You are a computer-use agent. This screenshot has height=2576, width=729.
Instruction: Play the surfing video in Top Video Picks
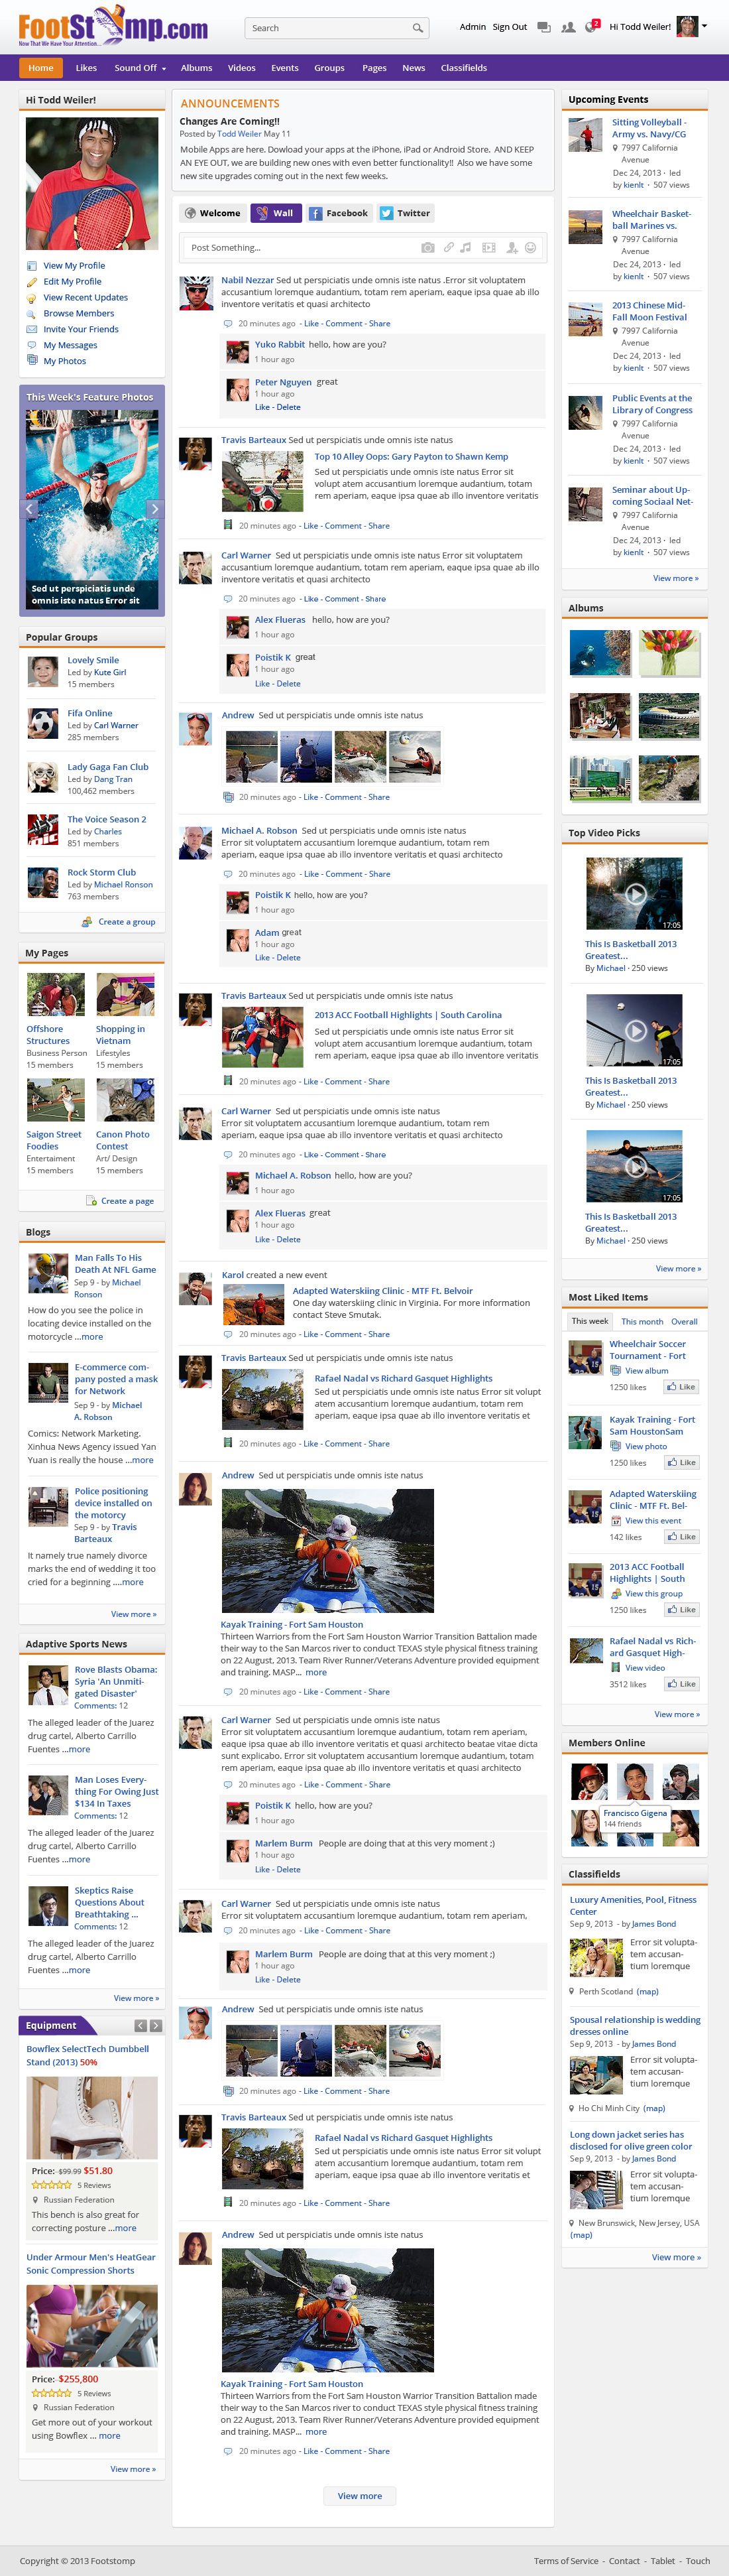(x=635, y=1166)
